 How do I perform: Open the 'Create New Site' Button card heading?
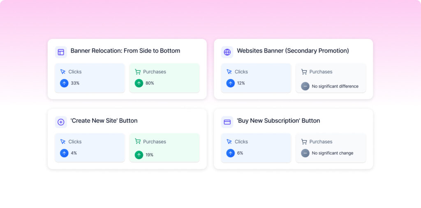pos(104,121)
